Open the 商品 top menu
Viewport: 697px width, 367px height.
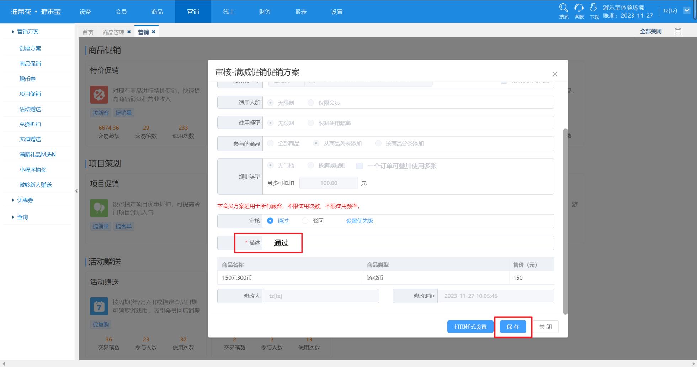pos(157,11)
